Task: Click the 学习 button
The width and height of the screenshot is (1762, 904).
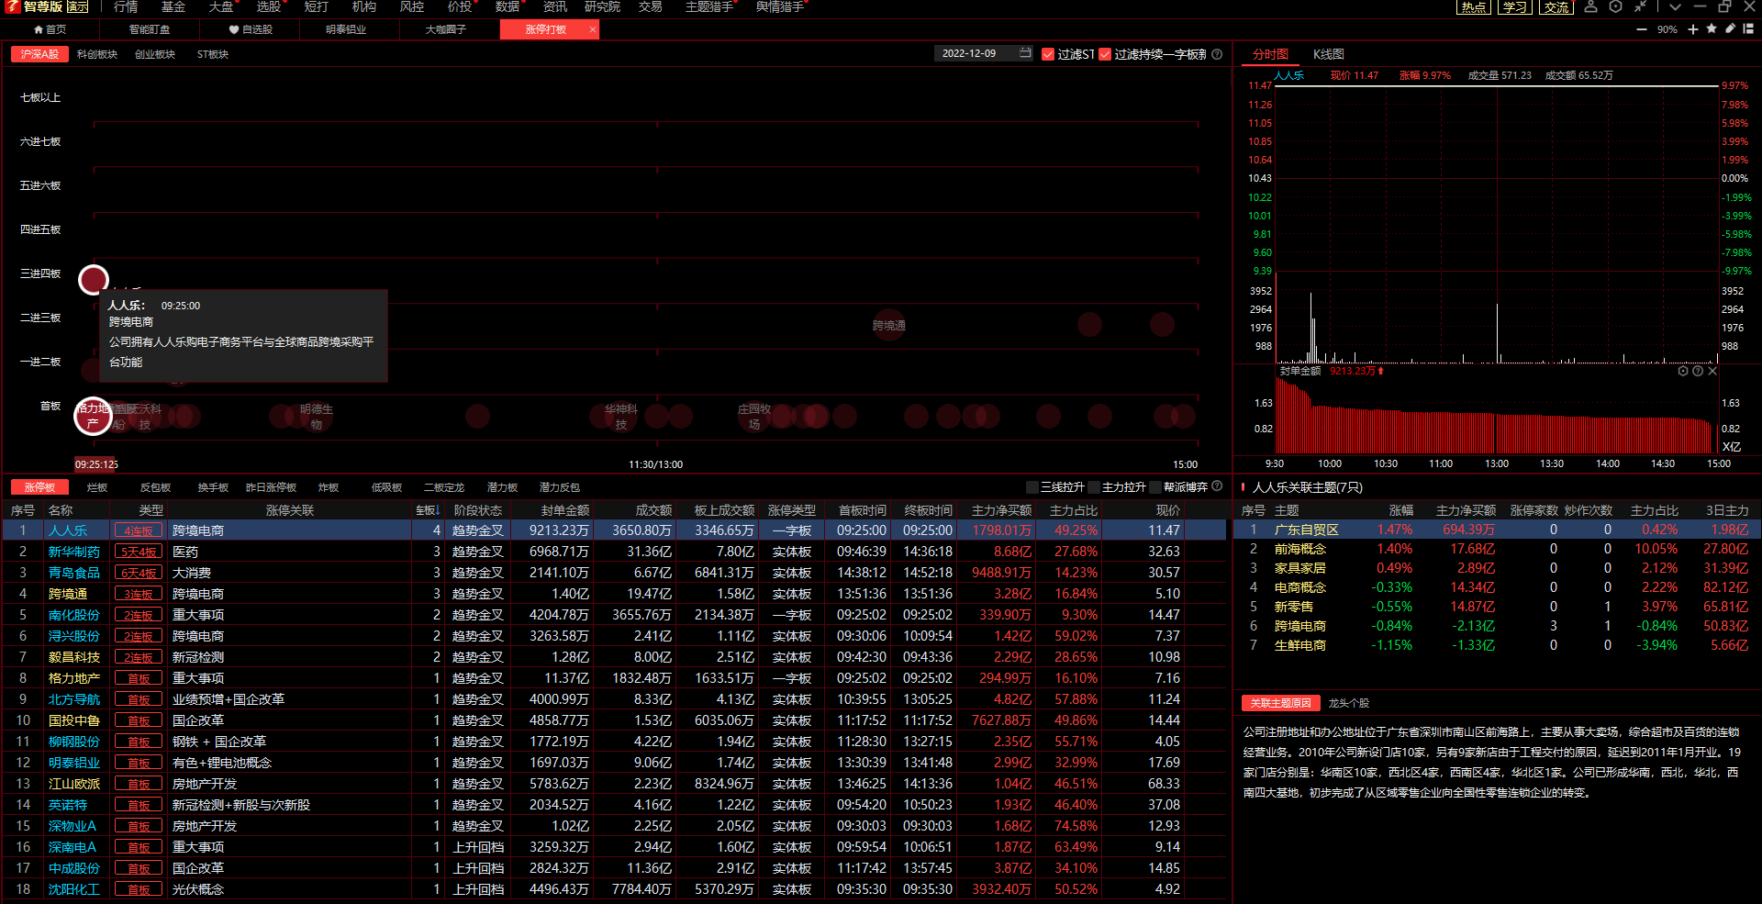Action: coord(1514,6)
